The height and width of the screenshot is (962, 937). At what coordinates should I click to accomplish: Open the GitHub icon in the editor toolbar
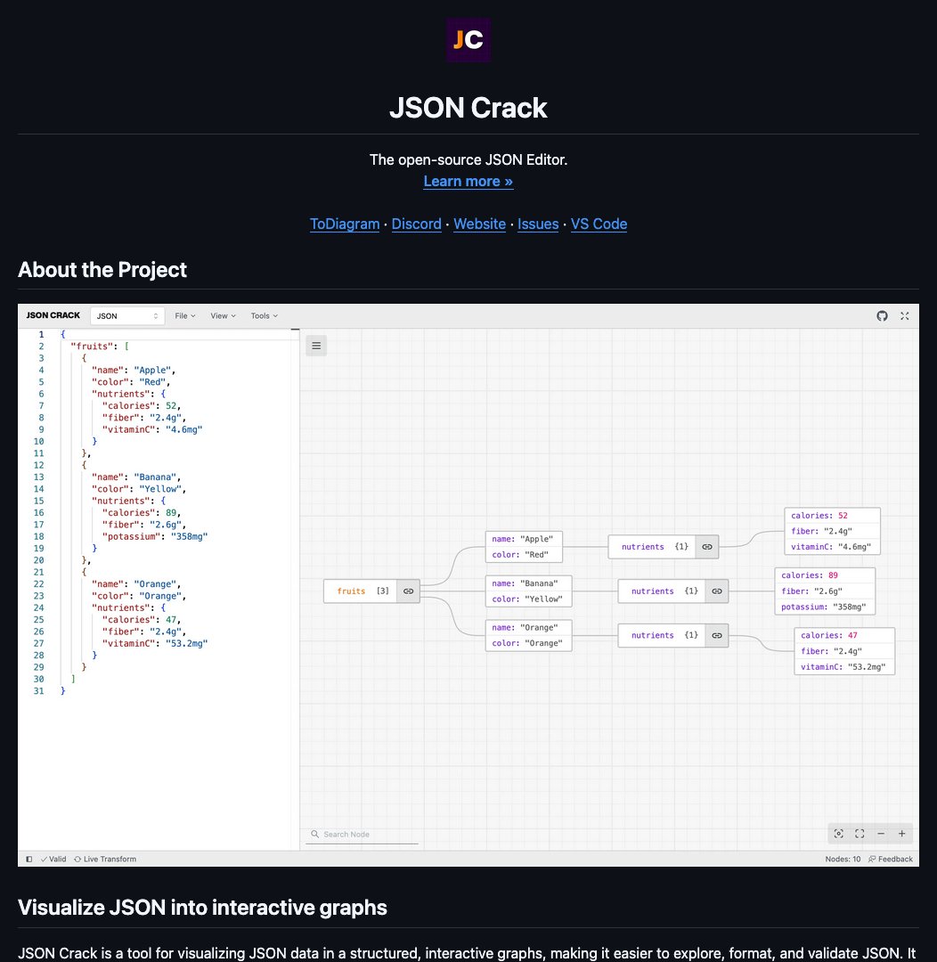[x=882, y=316]
